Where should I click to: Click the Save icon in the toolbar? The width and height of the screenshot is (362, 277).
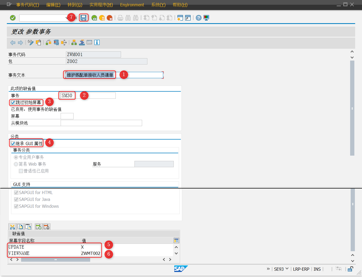pyautogui.click(x=84, y=18)
